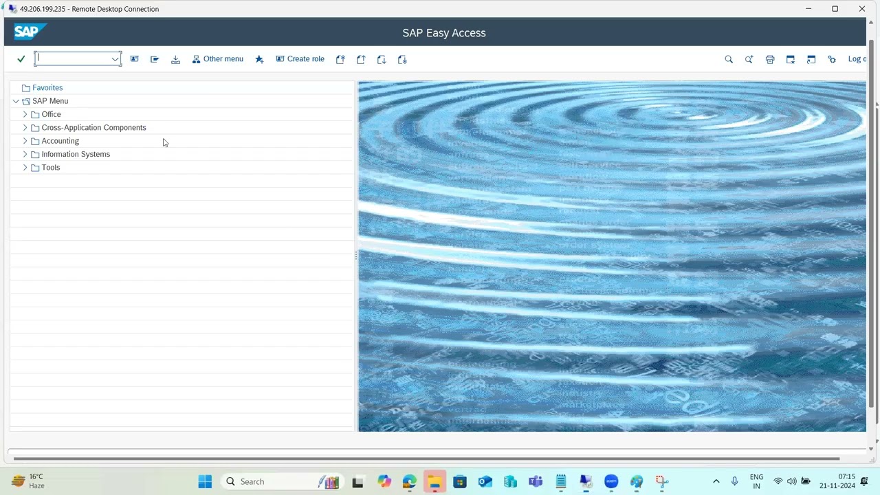Select Cross-Application Components label
Image resolution: width=880 pixels, height=495 pixels.
94,128
